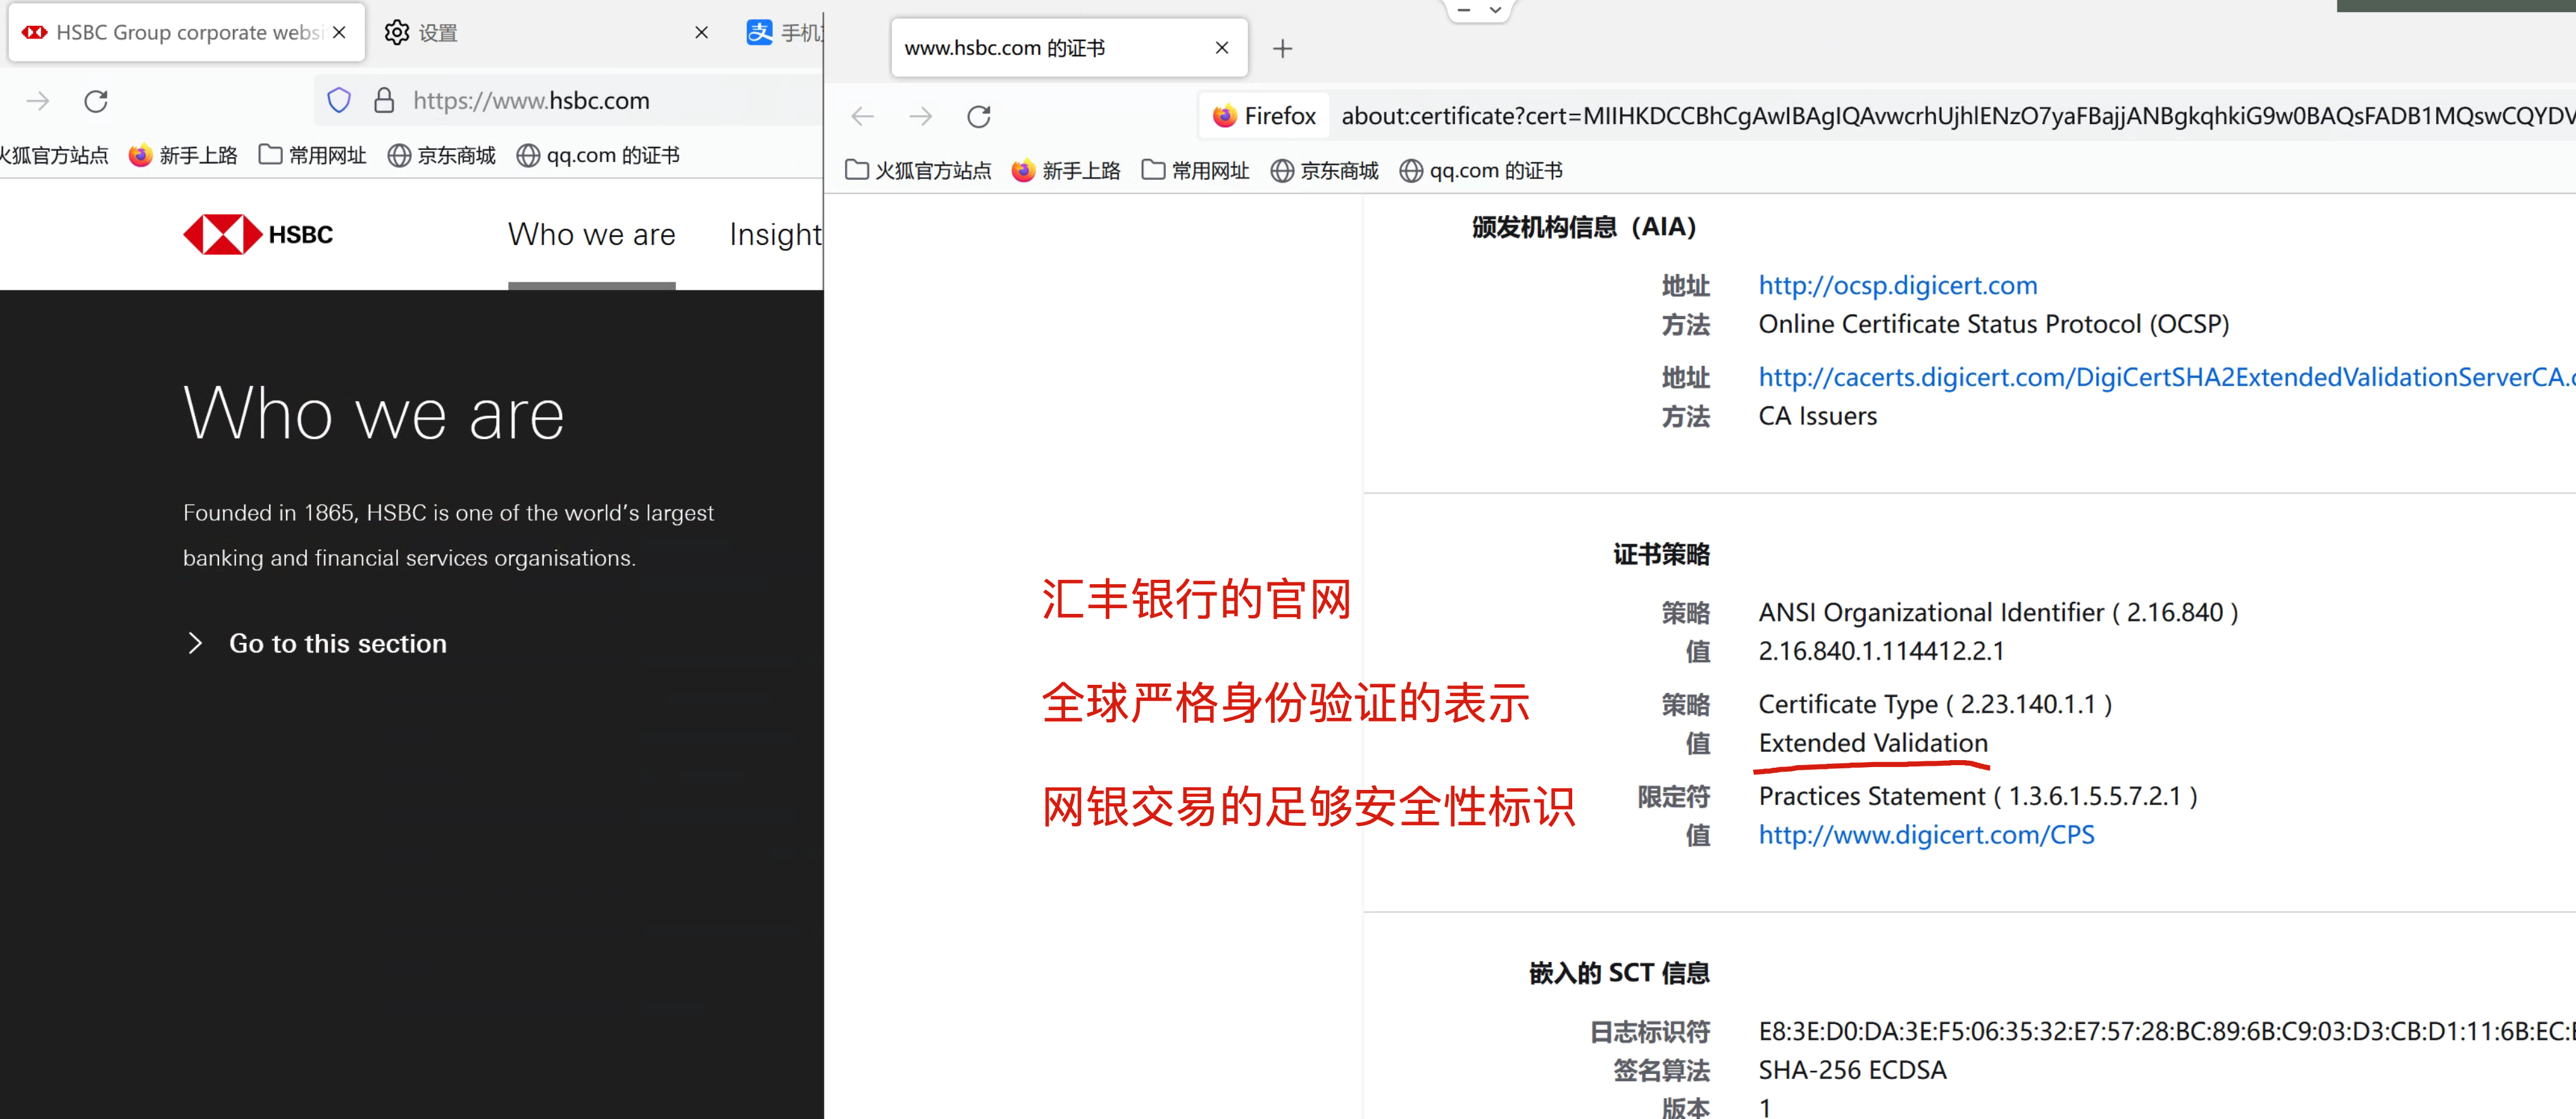2576x1119 pixels.
Task: Open the 京东商城 bookmark in the left window
Action: click(442, 155)
